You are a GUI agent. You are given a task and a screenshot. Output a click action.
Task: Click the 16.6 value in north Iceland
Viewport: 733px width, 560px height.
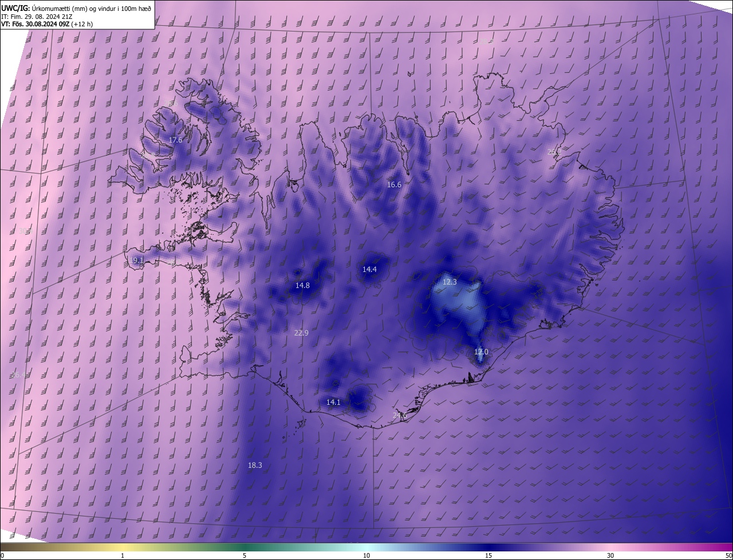pos(394,185)
